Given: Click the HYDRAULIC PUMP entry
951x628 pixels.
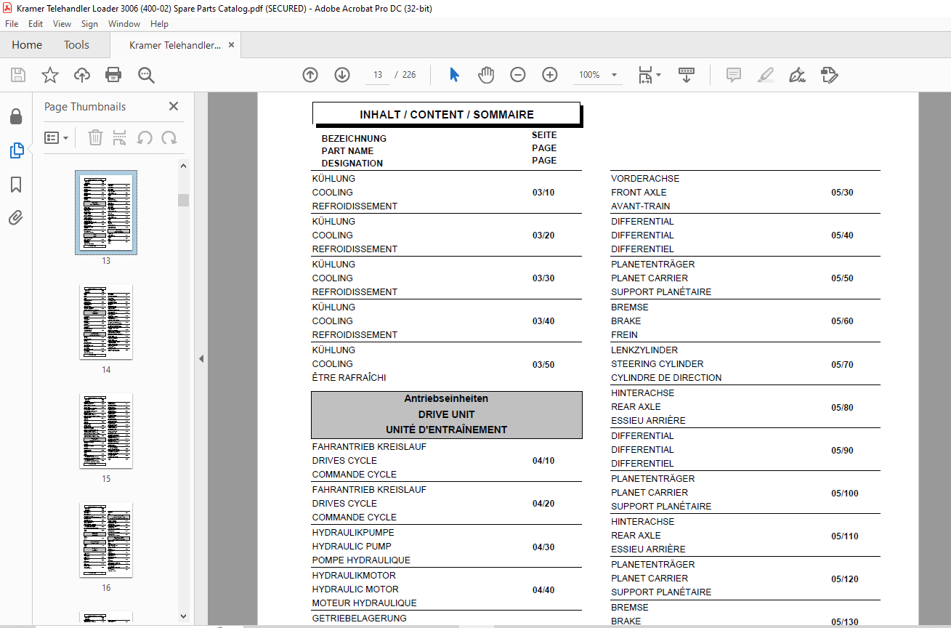Looking at the screenshot, I should [x=352, y=547].
